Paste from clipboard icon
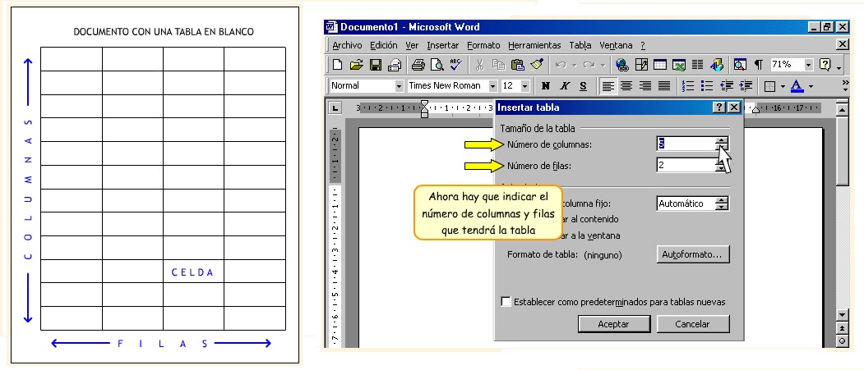The height and width of the screenshot is (370, 864). (x=517, y=65)
